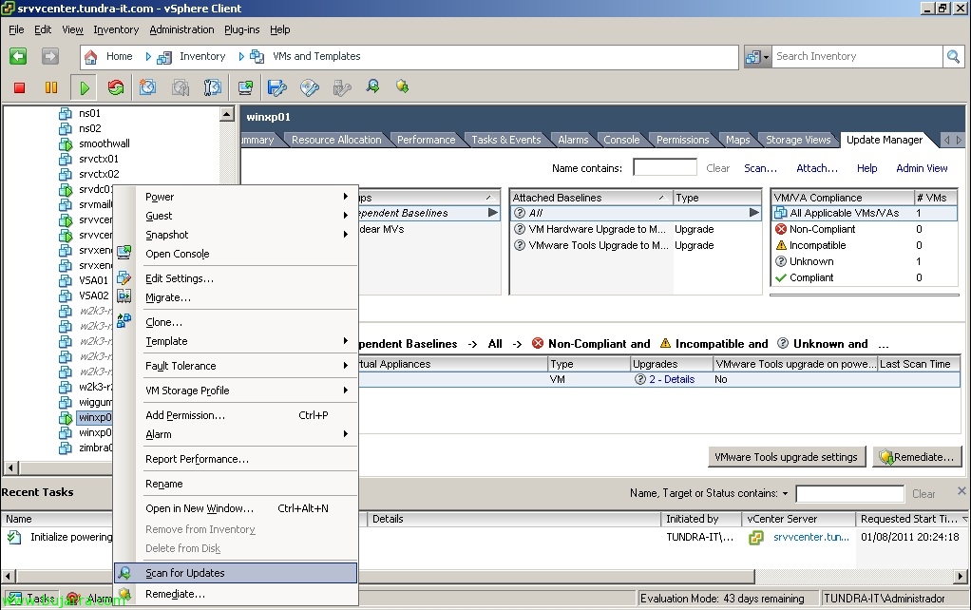Image resolution: width=971 pixels, height=610 pixels.
Task: Click the Take Snapshot toolbar icon
Action: pos(147,87)
